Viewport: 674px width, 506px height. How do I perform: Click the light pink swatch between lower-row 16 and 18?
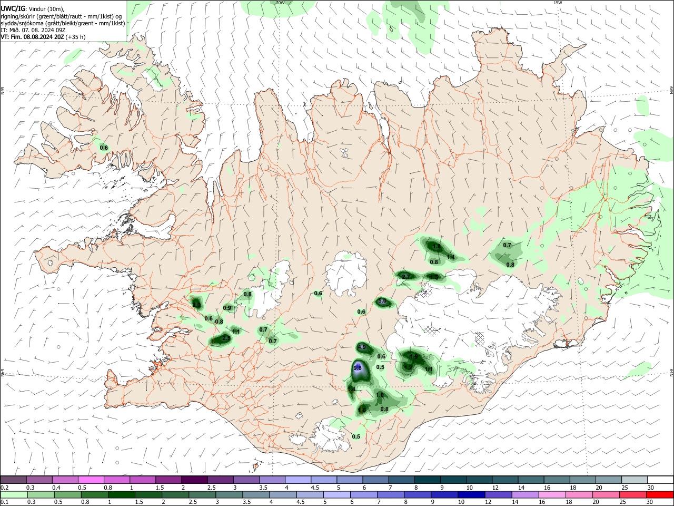click(552, 494)
